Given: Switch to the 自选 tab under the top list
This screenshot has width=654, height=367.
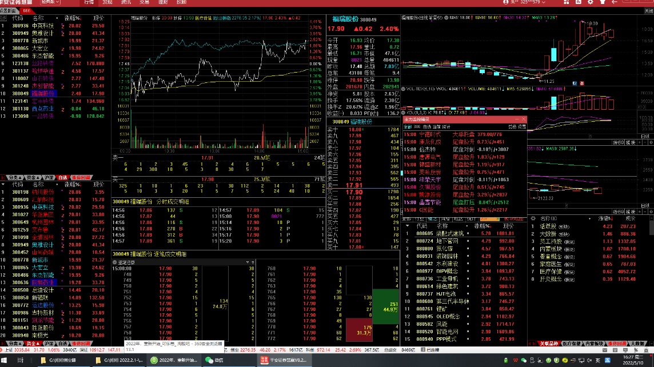Looking at the screenshot, I should click(62, 178).
